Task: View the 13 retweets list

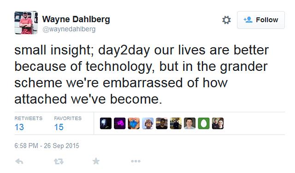Action: click(x=29, y=123)
